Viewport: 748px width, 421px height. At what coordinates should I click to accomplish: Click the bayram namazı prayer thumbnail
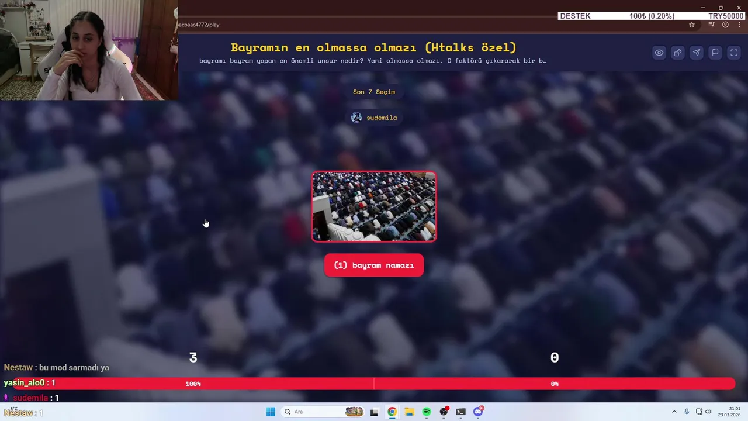[374, 206]
